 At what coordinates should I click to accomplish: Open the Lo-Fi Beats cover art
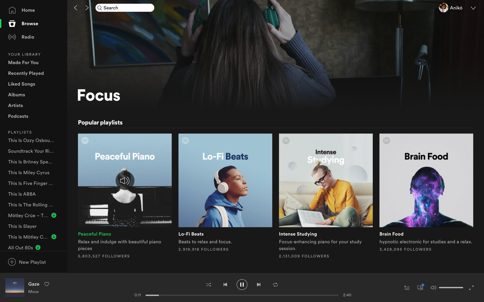point(225,180)
